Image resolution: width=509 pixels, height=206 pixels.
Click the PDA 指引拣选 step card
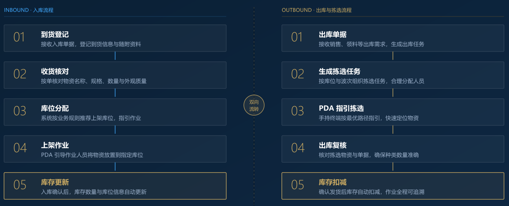click(393, 112)
